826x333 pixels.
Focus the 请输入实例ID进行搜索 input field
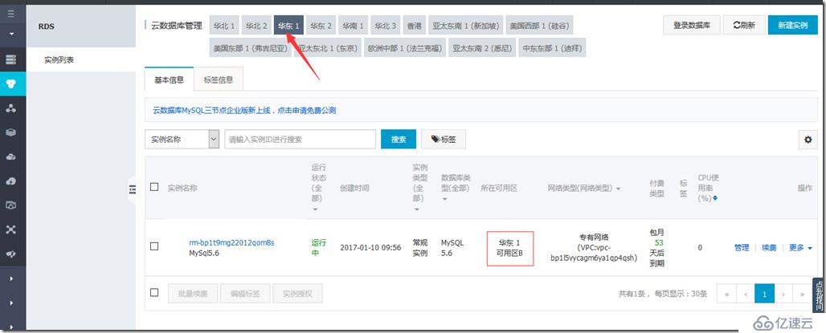300,140
